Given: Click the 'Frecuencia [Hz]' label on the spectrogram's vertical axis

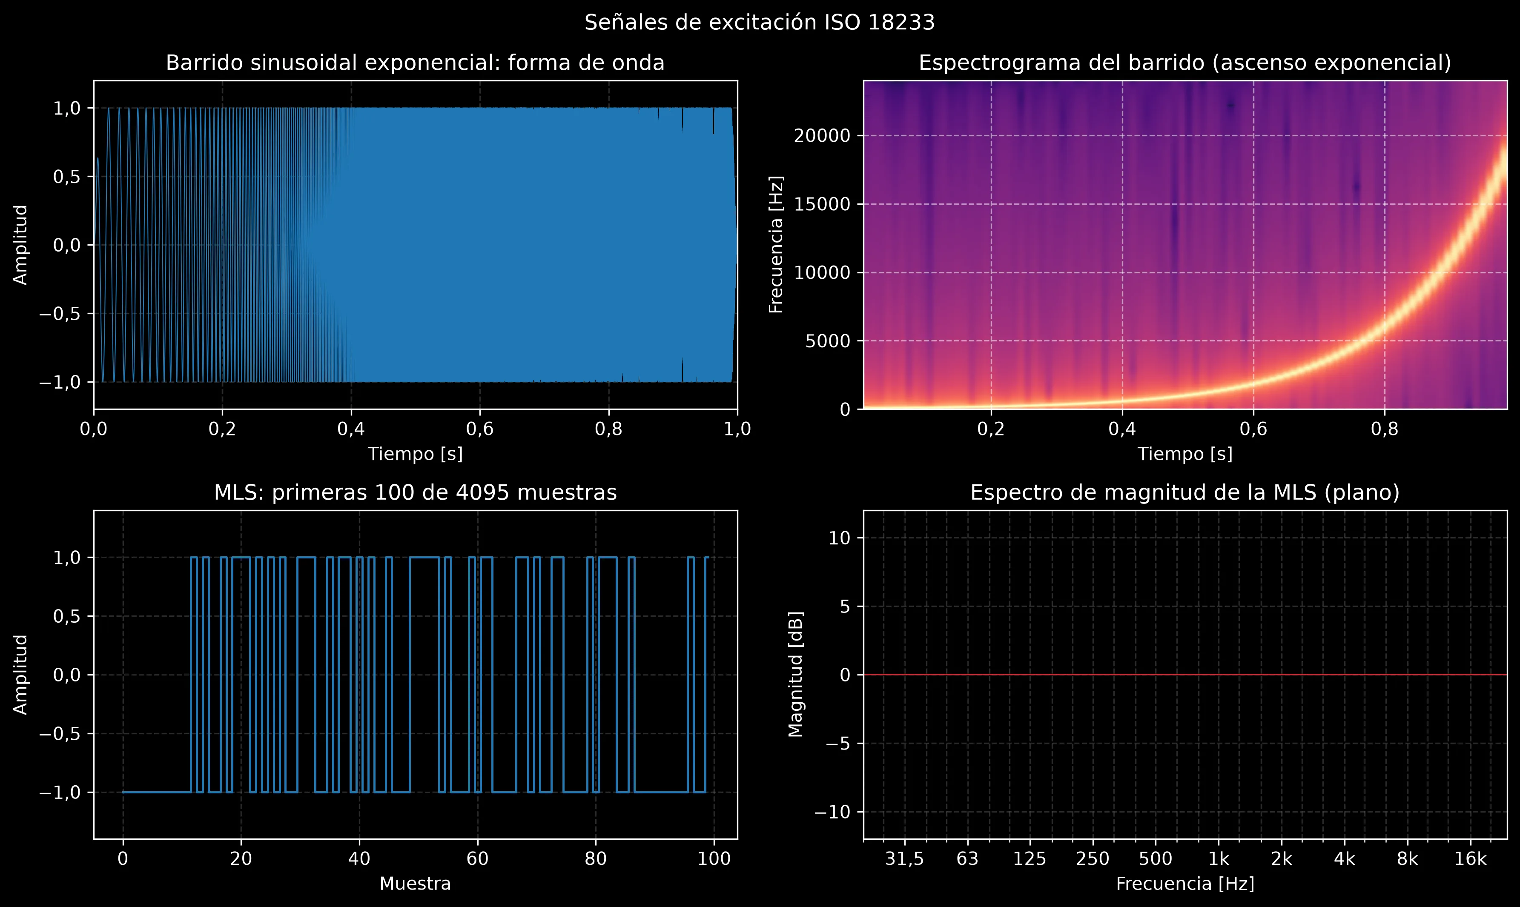Looking at the screenshot, I should point(776,244).
